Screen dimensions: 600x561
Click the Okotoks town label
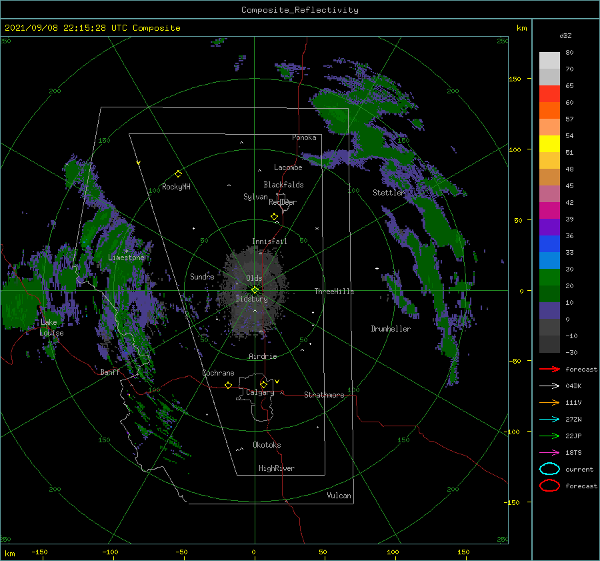[267, 445]
